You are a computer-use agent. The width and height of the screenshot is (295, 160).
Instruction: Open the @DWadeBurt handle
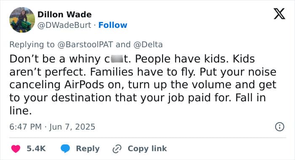click(x=64, y=25)
